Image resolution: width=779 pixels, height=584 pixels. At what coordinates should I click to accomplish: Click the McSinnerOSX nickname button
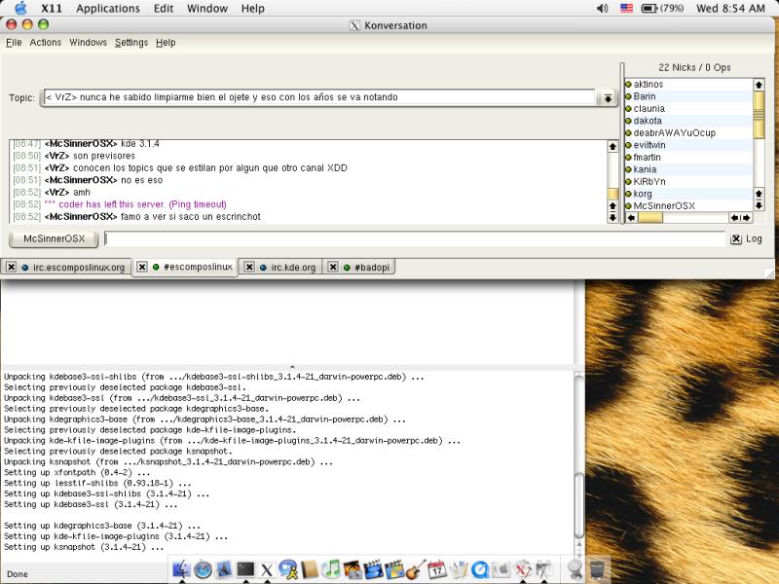54,238
